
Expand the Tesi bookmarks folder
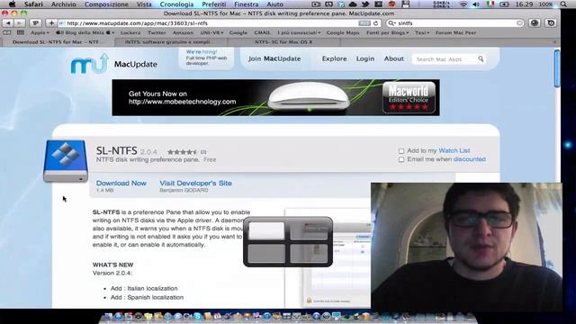pos(422,32)
